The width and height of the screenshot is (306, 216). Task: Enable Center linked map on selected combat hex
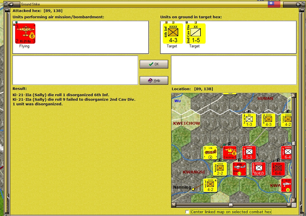(187, 212)
